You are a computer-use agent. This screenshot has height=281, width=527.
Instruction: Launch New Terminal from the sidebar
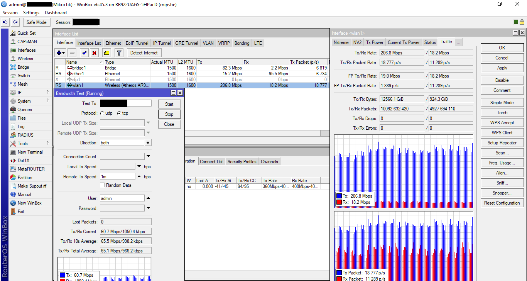click(x=30, y=152)
